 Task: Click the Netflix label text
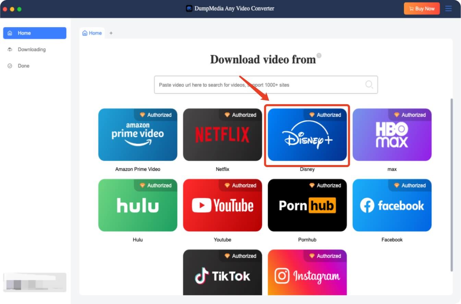pos(222,169)
